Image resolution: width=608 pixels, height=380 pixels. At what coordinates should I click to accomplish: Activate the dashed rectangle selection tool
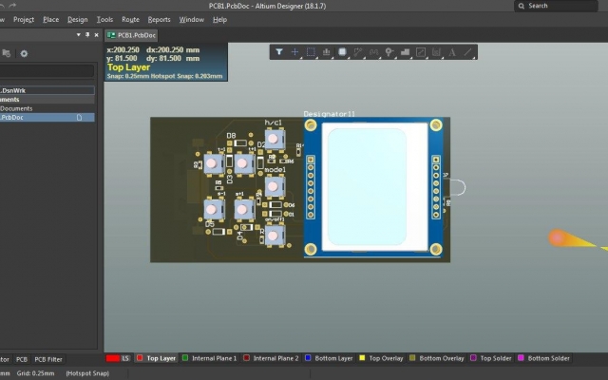coord(311,51)
